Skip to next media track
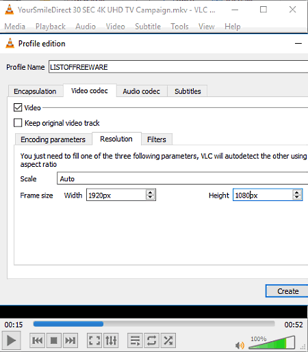Screen dimensions: 308x352 70,340
